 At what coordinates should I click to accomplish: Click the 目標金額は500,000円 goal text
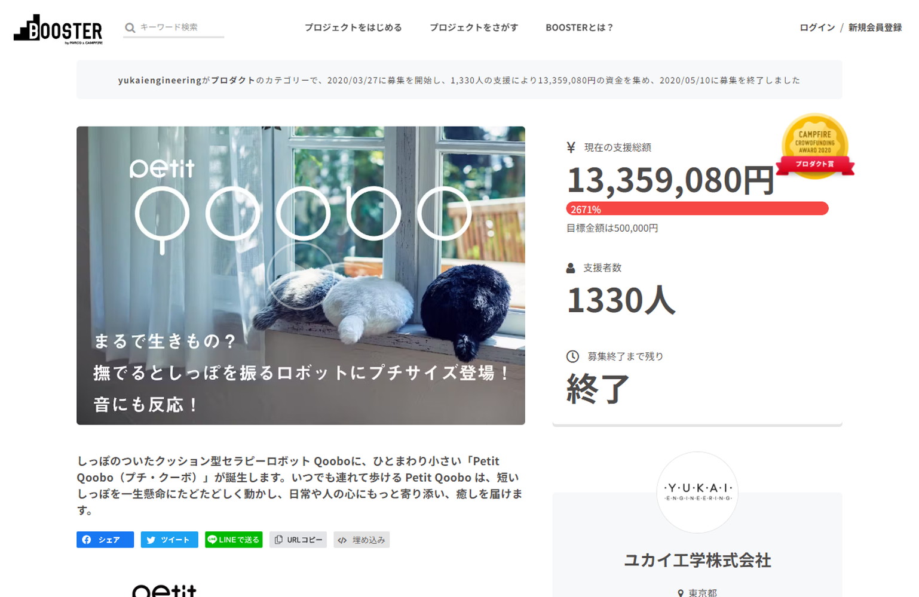point(612,228)
